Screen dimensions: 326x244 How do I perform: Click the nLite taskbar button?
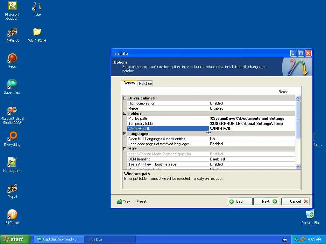pyautogui.click(x=110, y=239)
